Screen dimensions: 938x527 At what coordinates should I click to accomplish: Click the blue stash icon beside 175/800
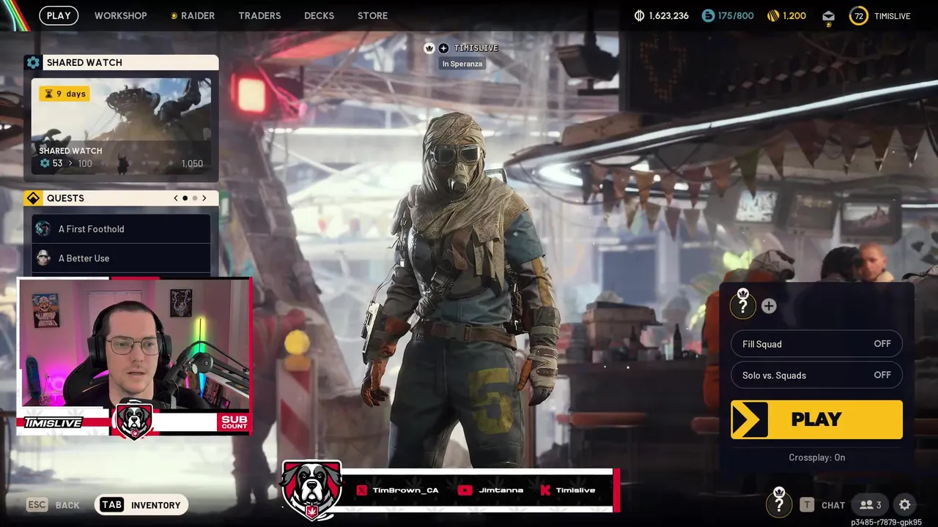(x=708, y=15)
